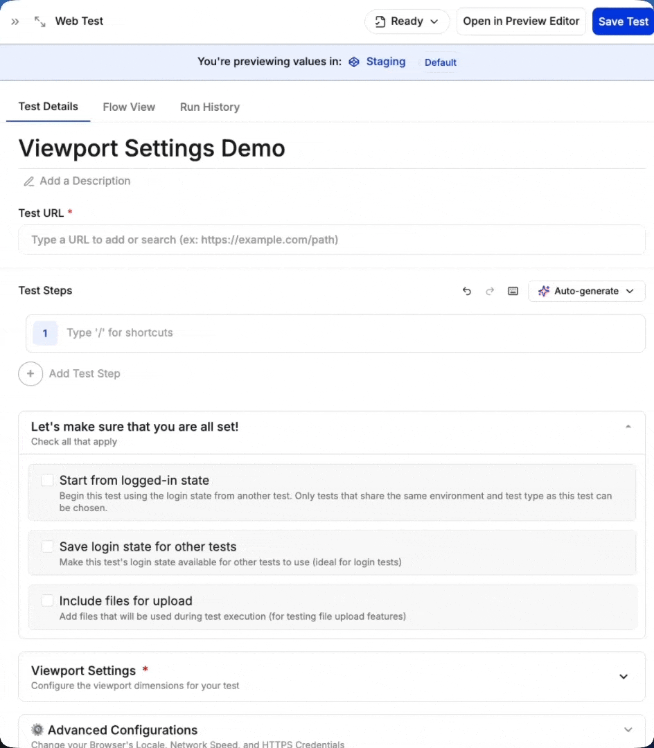Click the Test URL input field
Viewport: 654px width, 748px height.
point(331,240)
